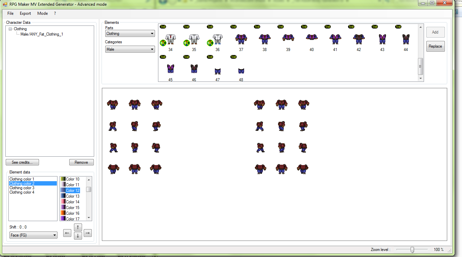Click the See credits... button
The image size is (462, 257).
22,162
